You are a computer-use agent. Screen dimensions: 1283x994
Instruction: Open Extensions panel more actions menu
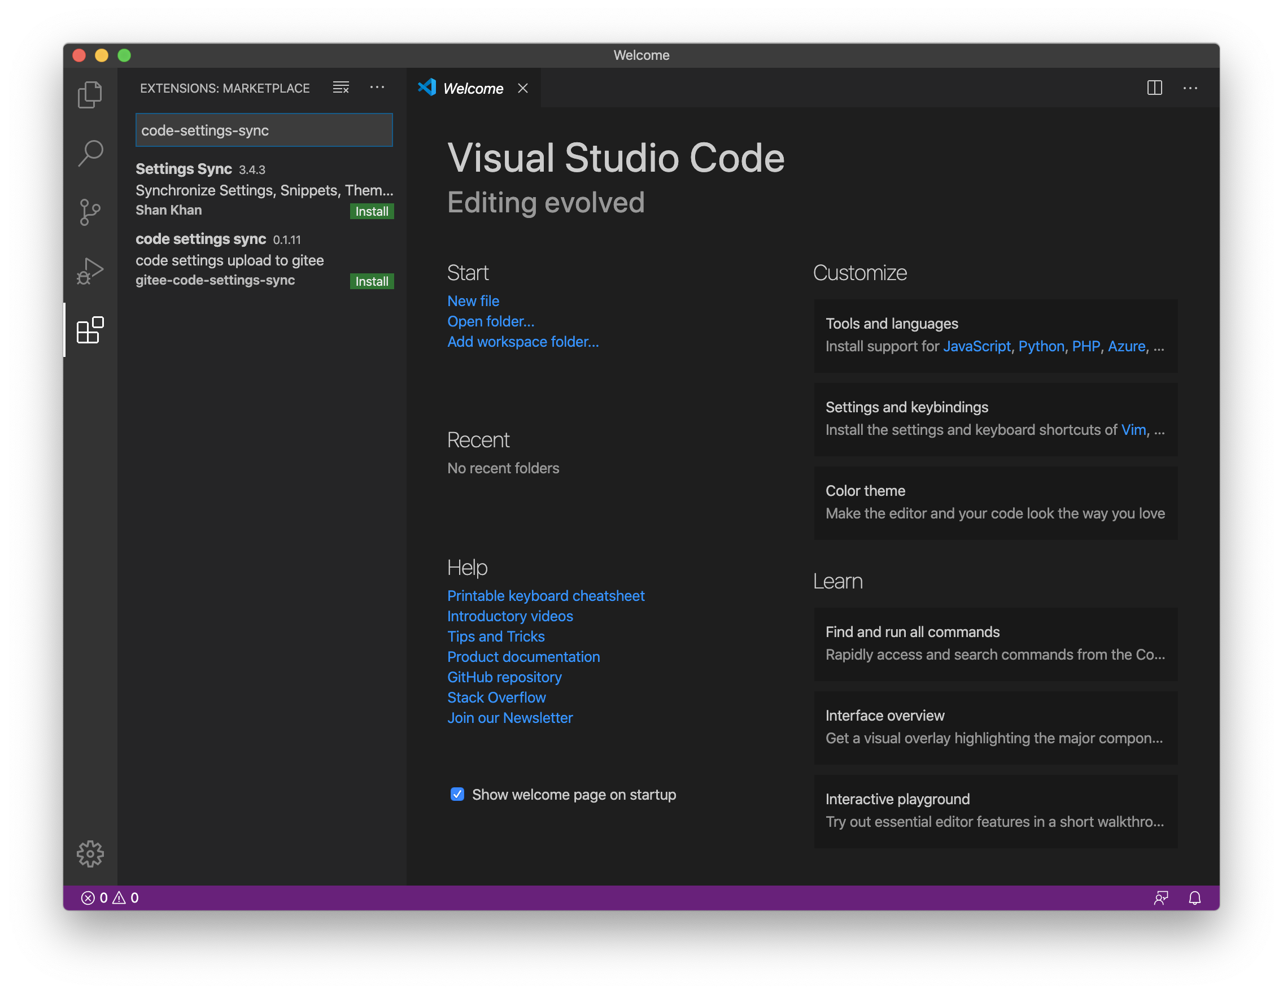click(x=377, y=88)
